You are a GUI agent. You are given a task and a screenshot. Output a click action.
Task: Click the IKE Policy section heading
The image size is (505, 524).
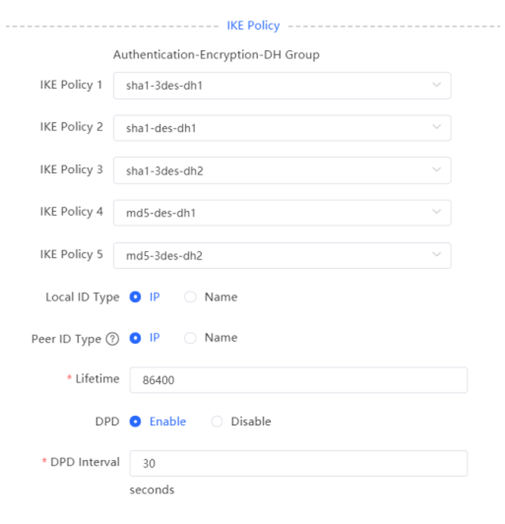click(253, 25)
